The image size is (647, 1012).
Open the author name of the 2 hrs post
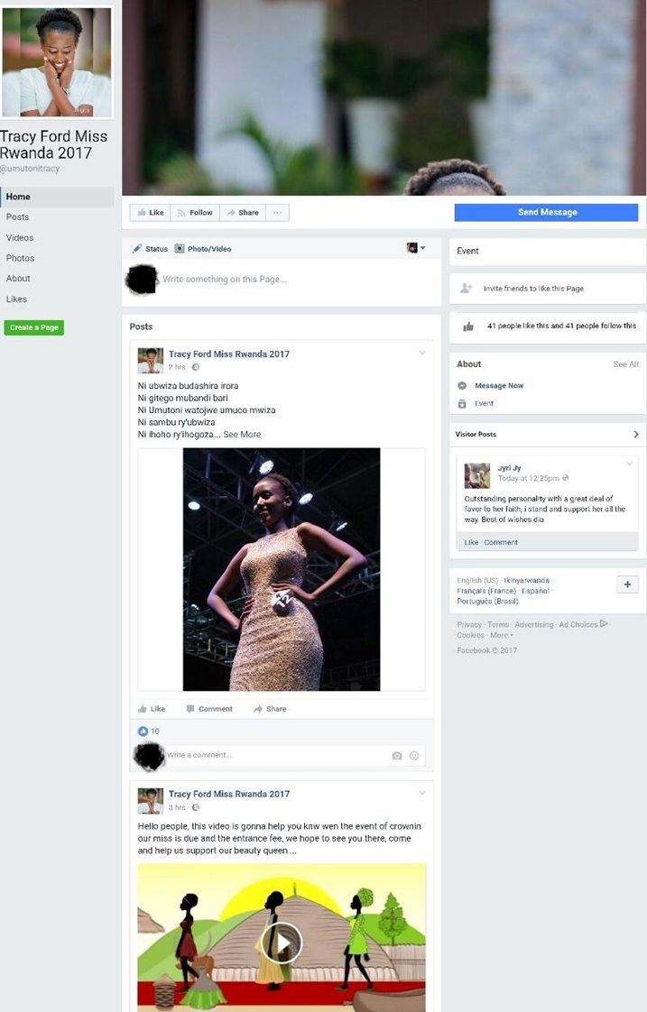click(x=229, y=354)
